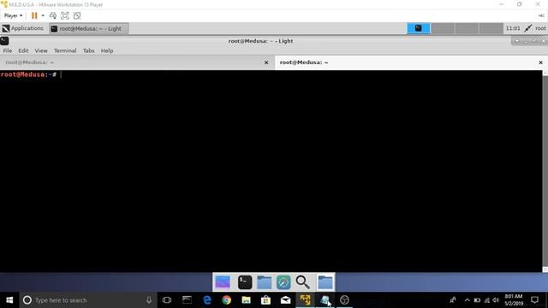
Task: Select the second root@Medusa terminal tab
Action: click(x=411, y=62)
